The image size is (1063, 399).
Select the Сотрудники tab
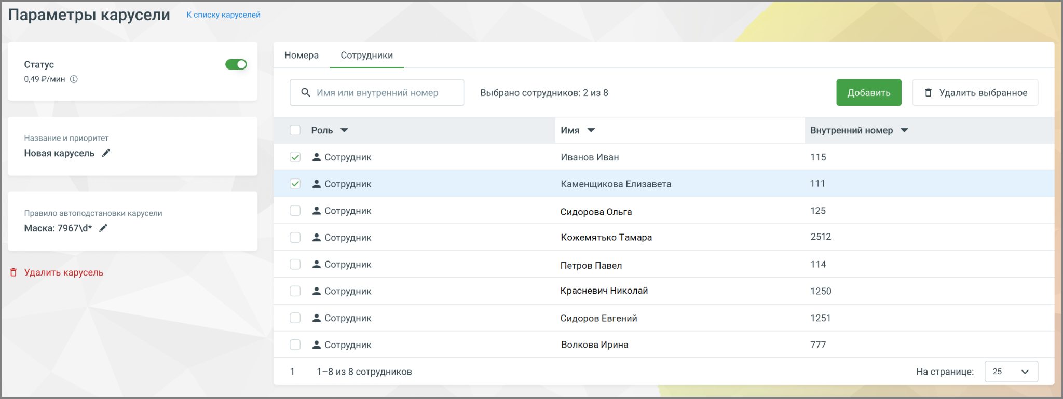tap(367, 55)
